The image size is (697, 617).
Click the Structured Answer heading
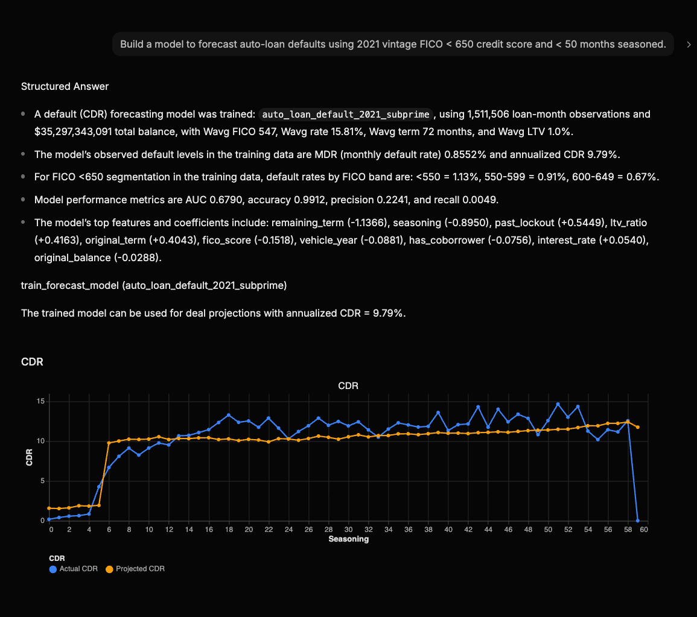[65, 86]
